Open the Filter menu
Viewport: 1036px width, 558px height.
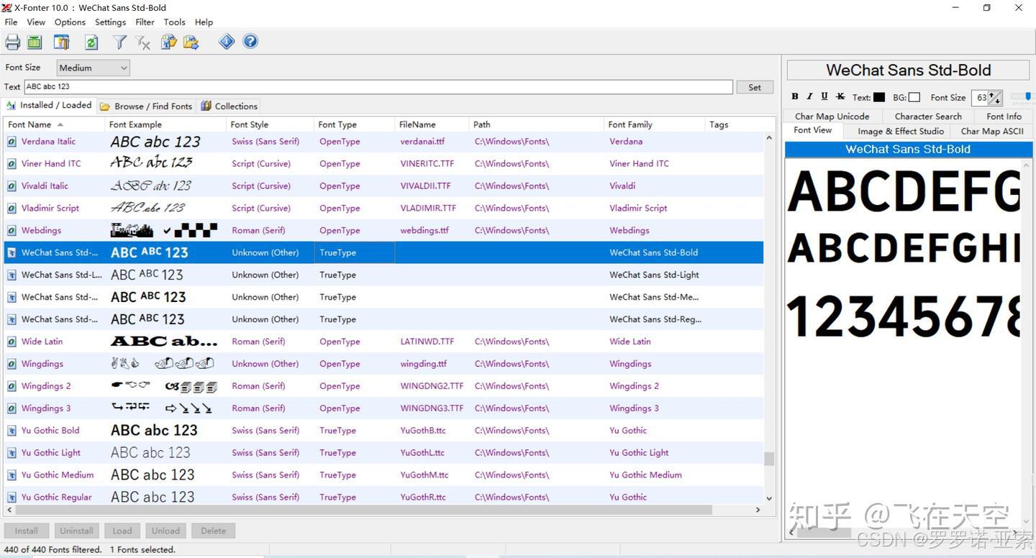pyautogui.click(x=145, y=22)
